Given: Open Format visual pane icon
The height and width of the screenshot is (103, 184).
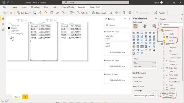Looking at the screenshot, I should pyautogui.click(x=145, y=26).
